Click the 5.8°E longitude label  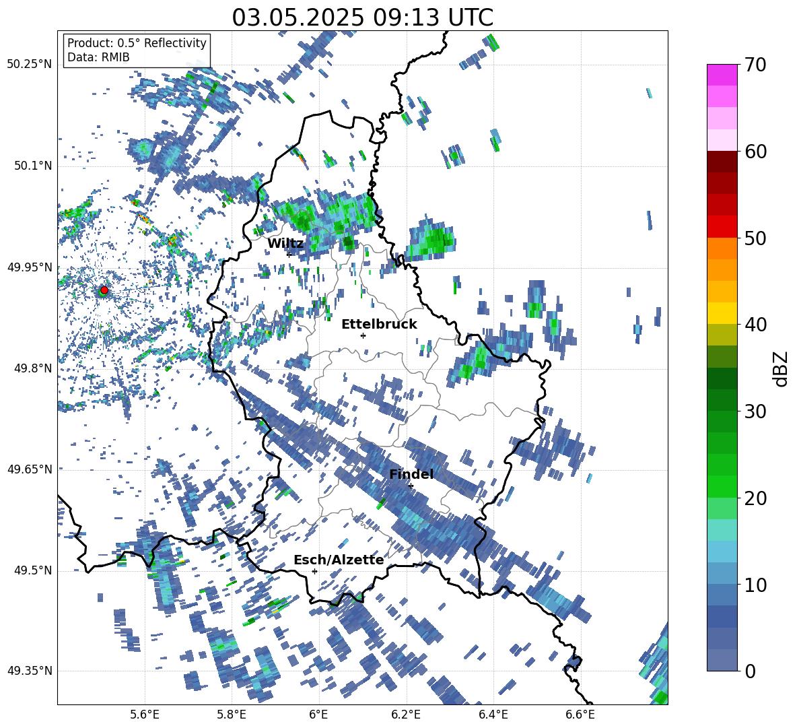[x=232, y=715]
